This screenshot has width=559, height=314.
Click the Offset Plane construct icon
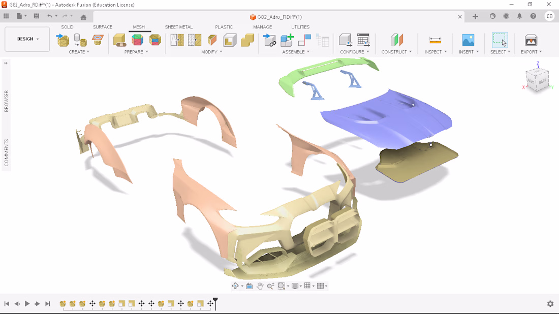(x=397, y=40)
